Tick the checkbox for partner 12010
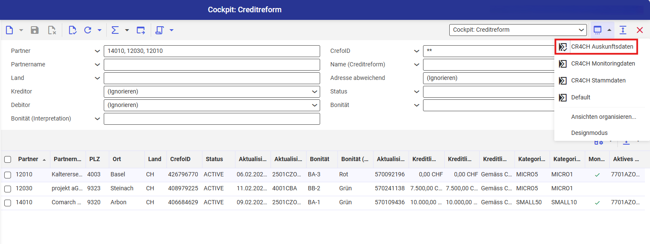The width and height of the screenshot is (650, 244). point(8,175)
